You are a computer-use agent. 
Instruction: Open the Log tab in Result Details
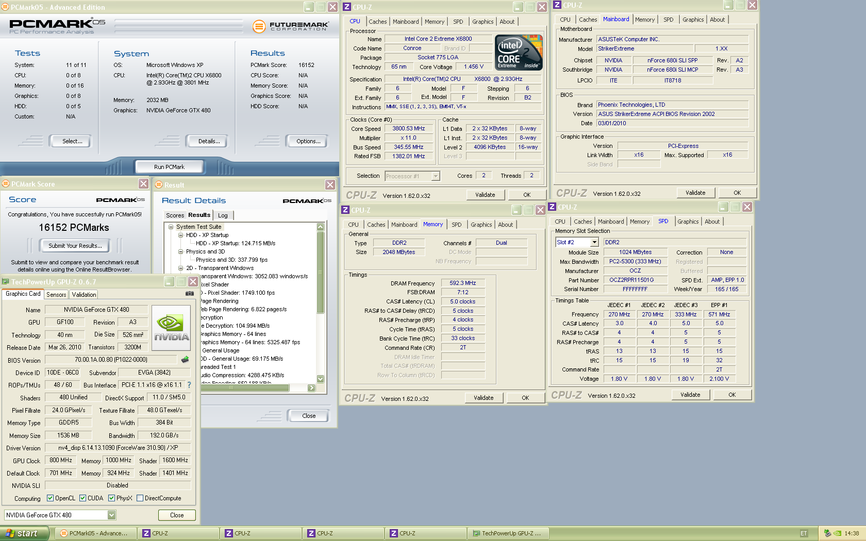tap(223, 215)
